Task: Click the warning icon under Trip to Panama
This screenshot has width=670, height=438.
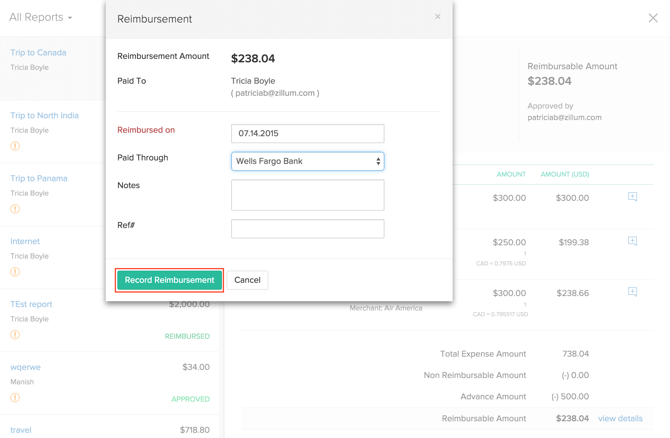Action: click(x=15, y=209)
